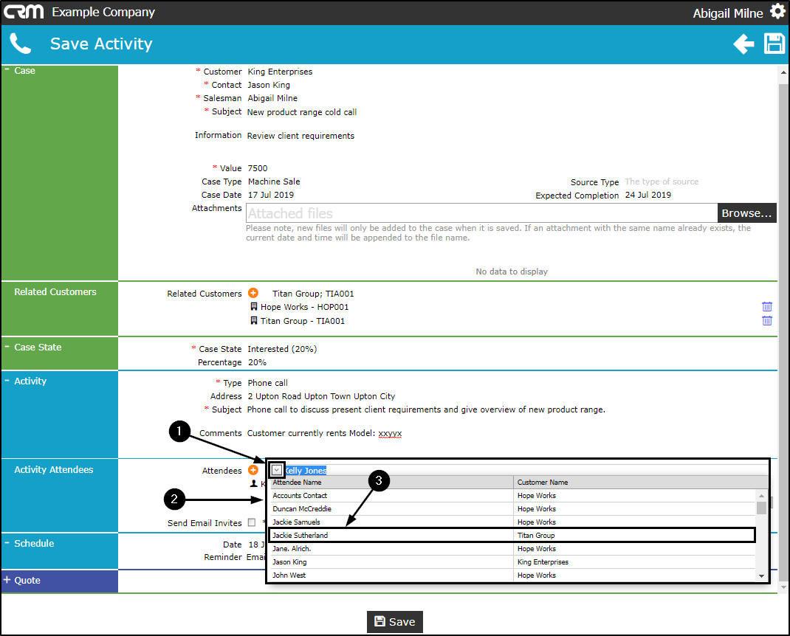This screenshot has height=636, width=790.
Task: Click the Save button at the bottom
Action: 394,622
